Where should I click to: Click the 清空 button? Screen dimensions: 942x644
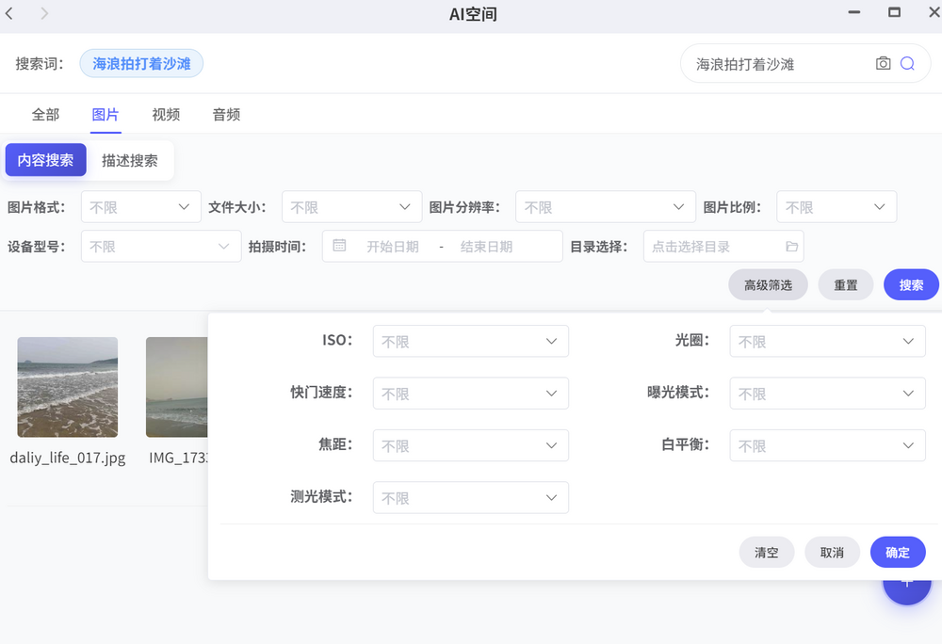(x=766, y=553)
